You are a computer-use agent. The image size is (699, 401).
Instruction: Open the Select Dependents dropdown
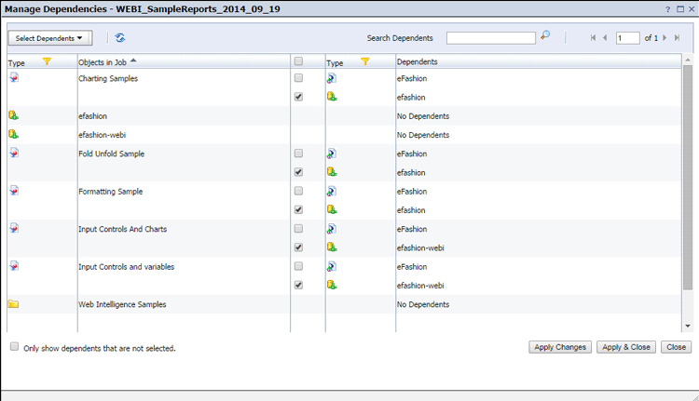click(50, 38)
